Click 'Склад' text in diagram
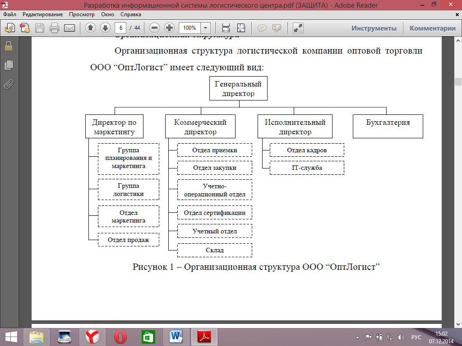462x346 pixels. pyautogui.click(x=214, y=250)
